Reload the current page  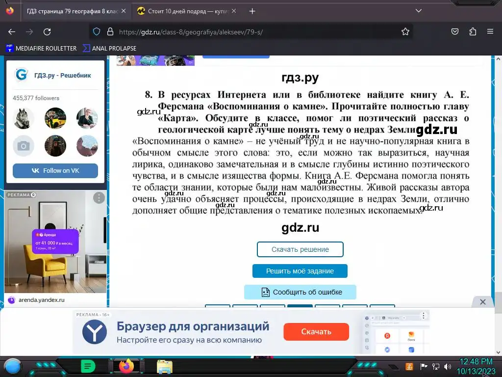47,32
